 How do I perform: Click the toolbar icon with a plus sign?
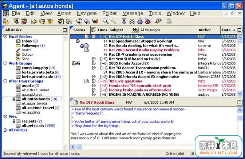click(158, 21)
